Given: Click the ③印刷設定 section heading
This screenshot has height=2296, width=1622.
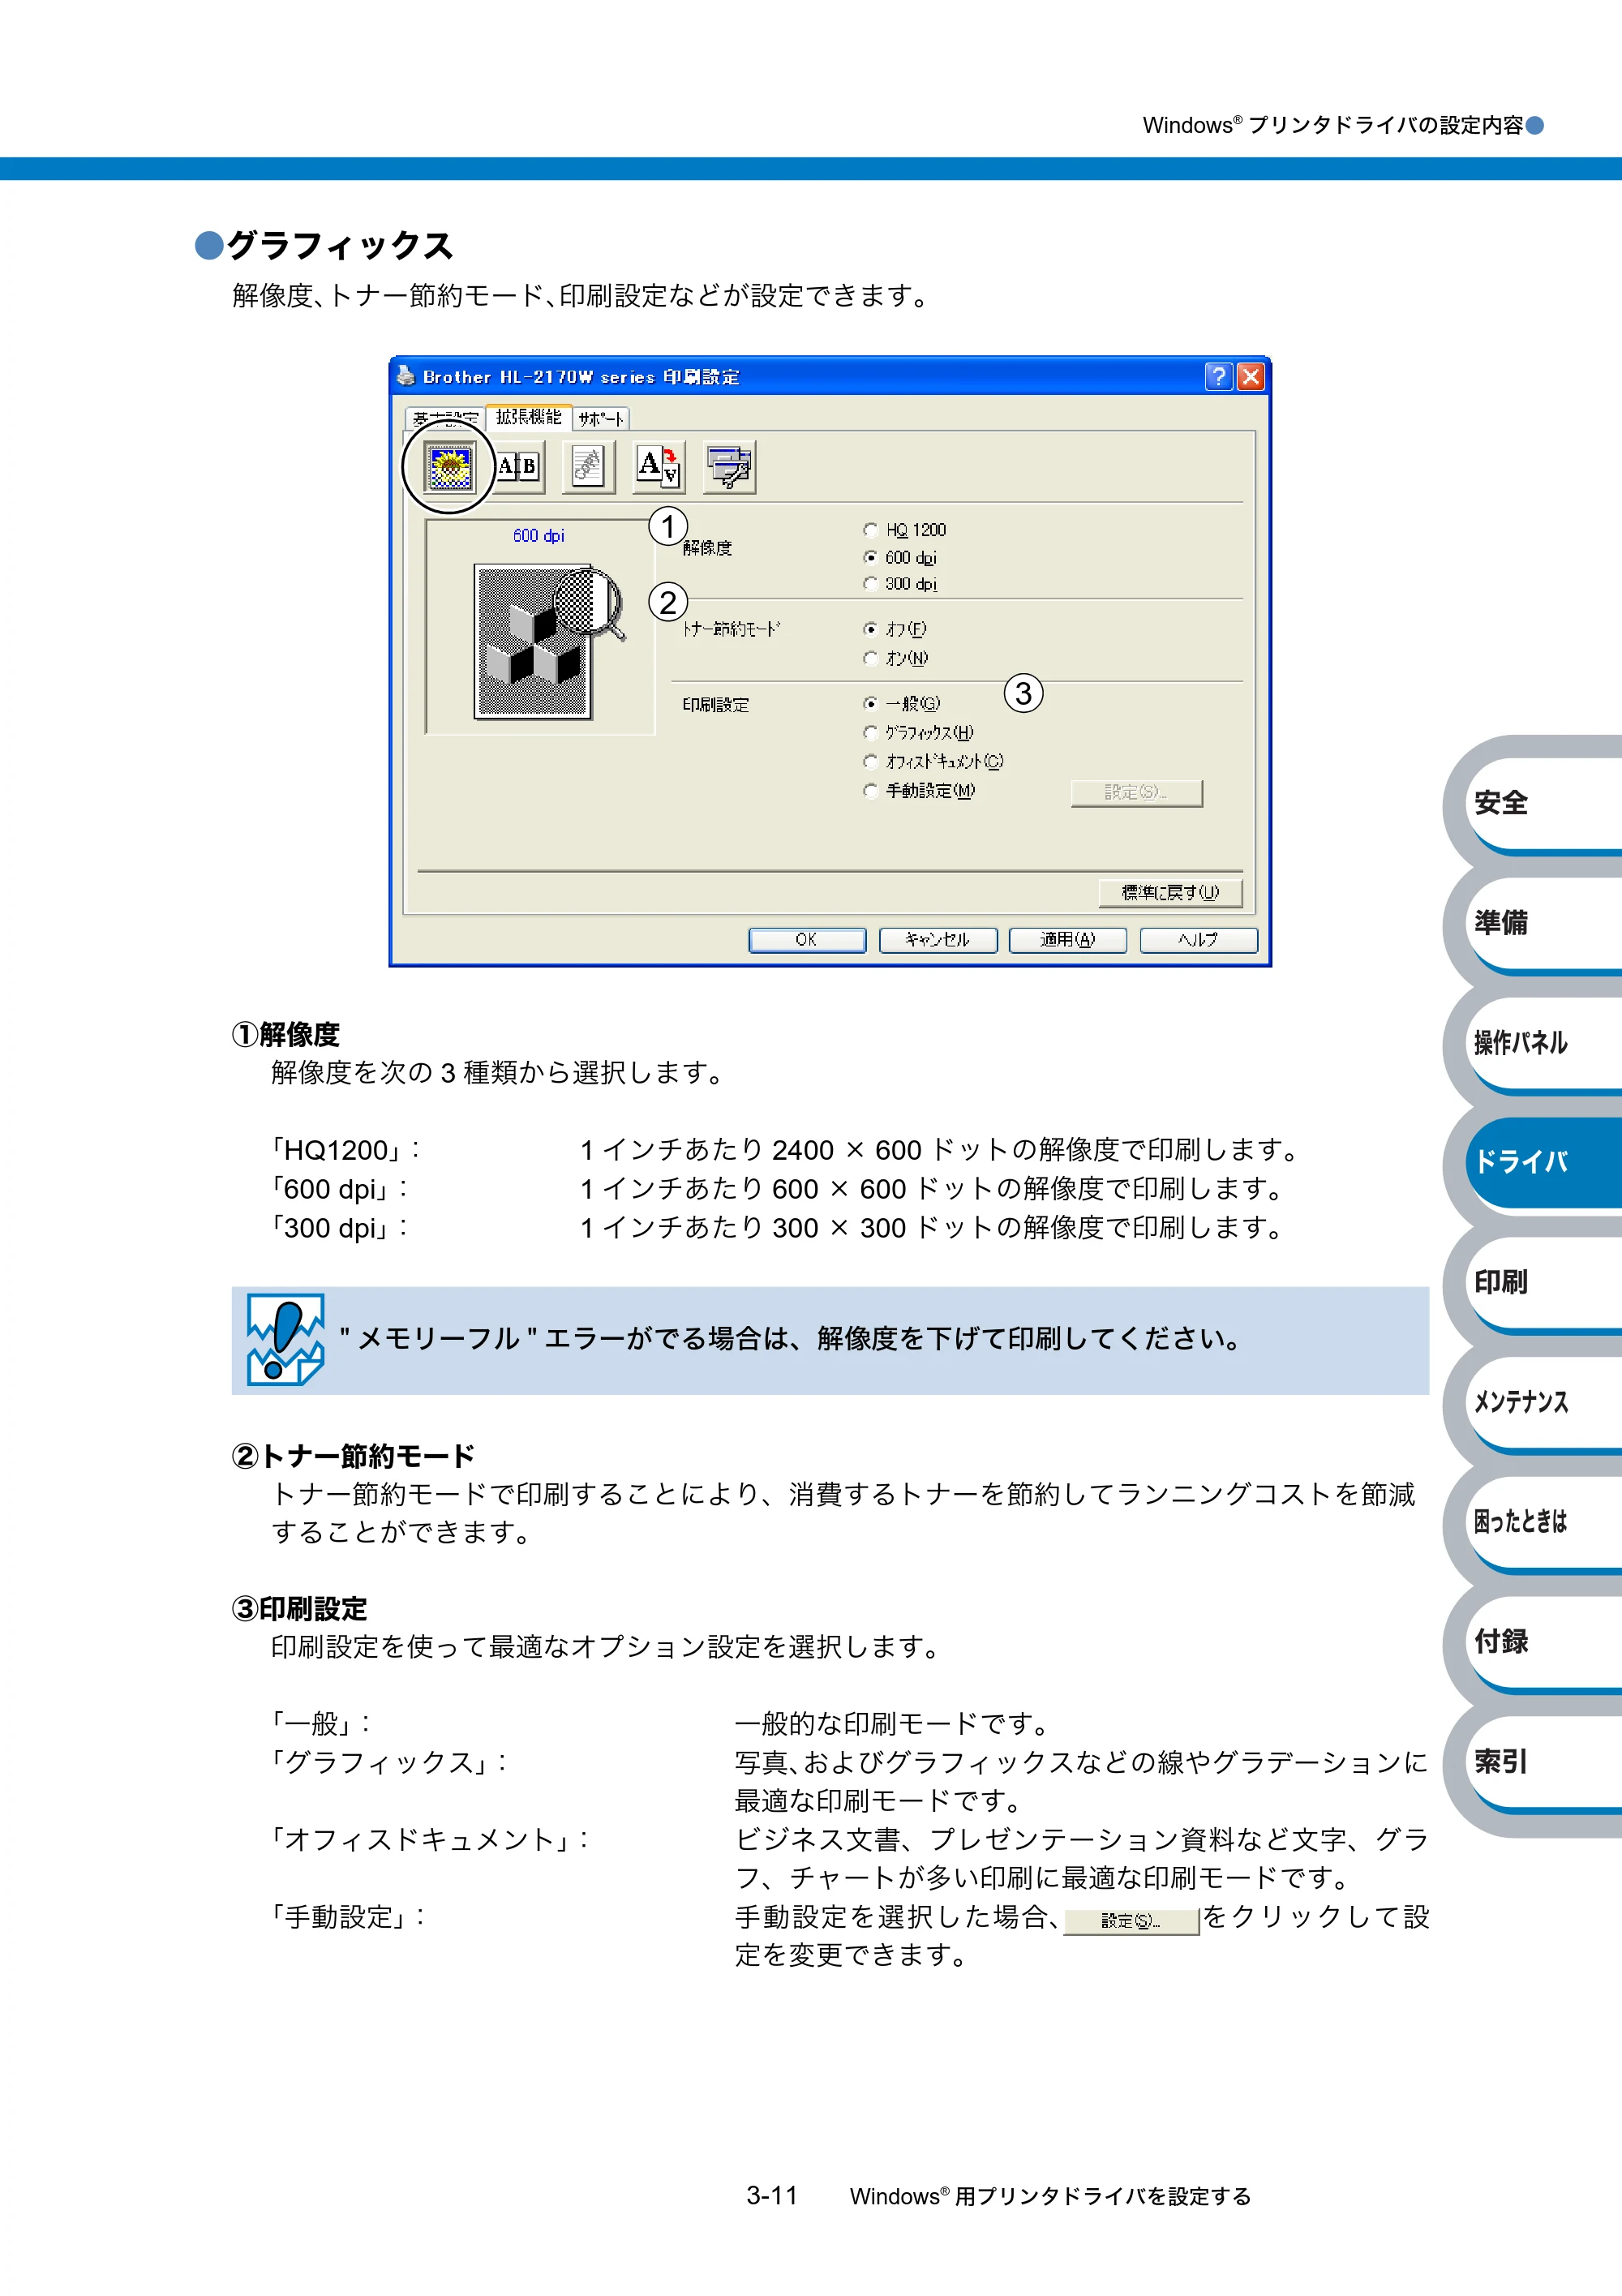Looking at the screenshot, I should 300,1608.
